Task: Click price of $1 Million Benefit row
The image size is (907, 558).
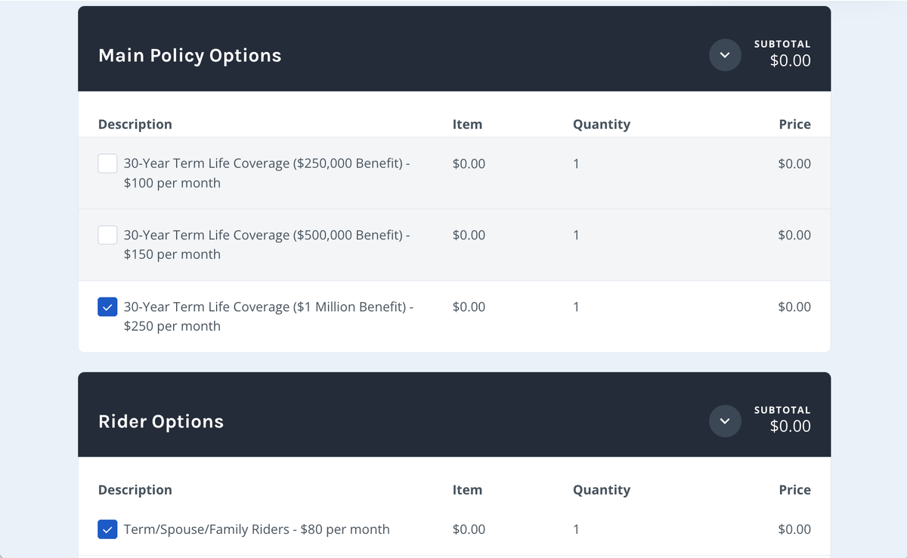Action: [794, 307]
